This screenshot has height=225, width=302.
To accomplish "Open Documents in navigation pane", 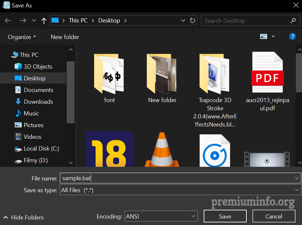I will click(x=34, y=90).
